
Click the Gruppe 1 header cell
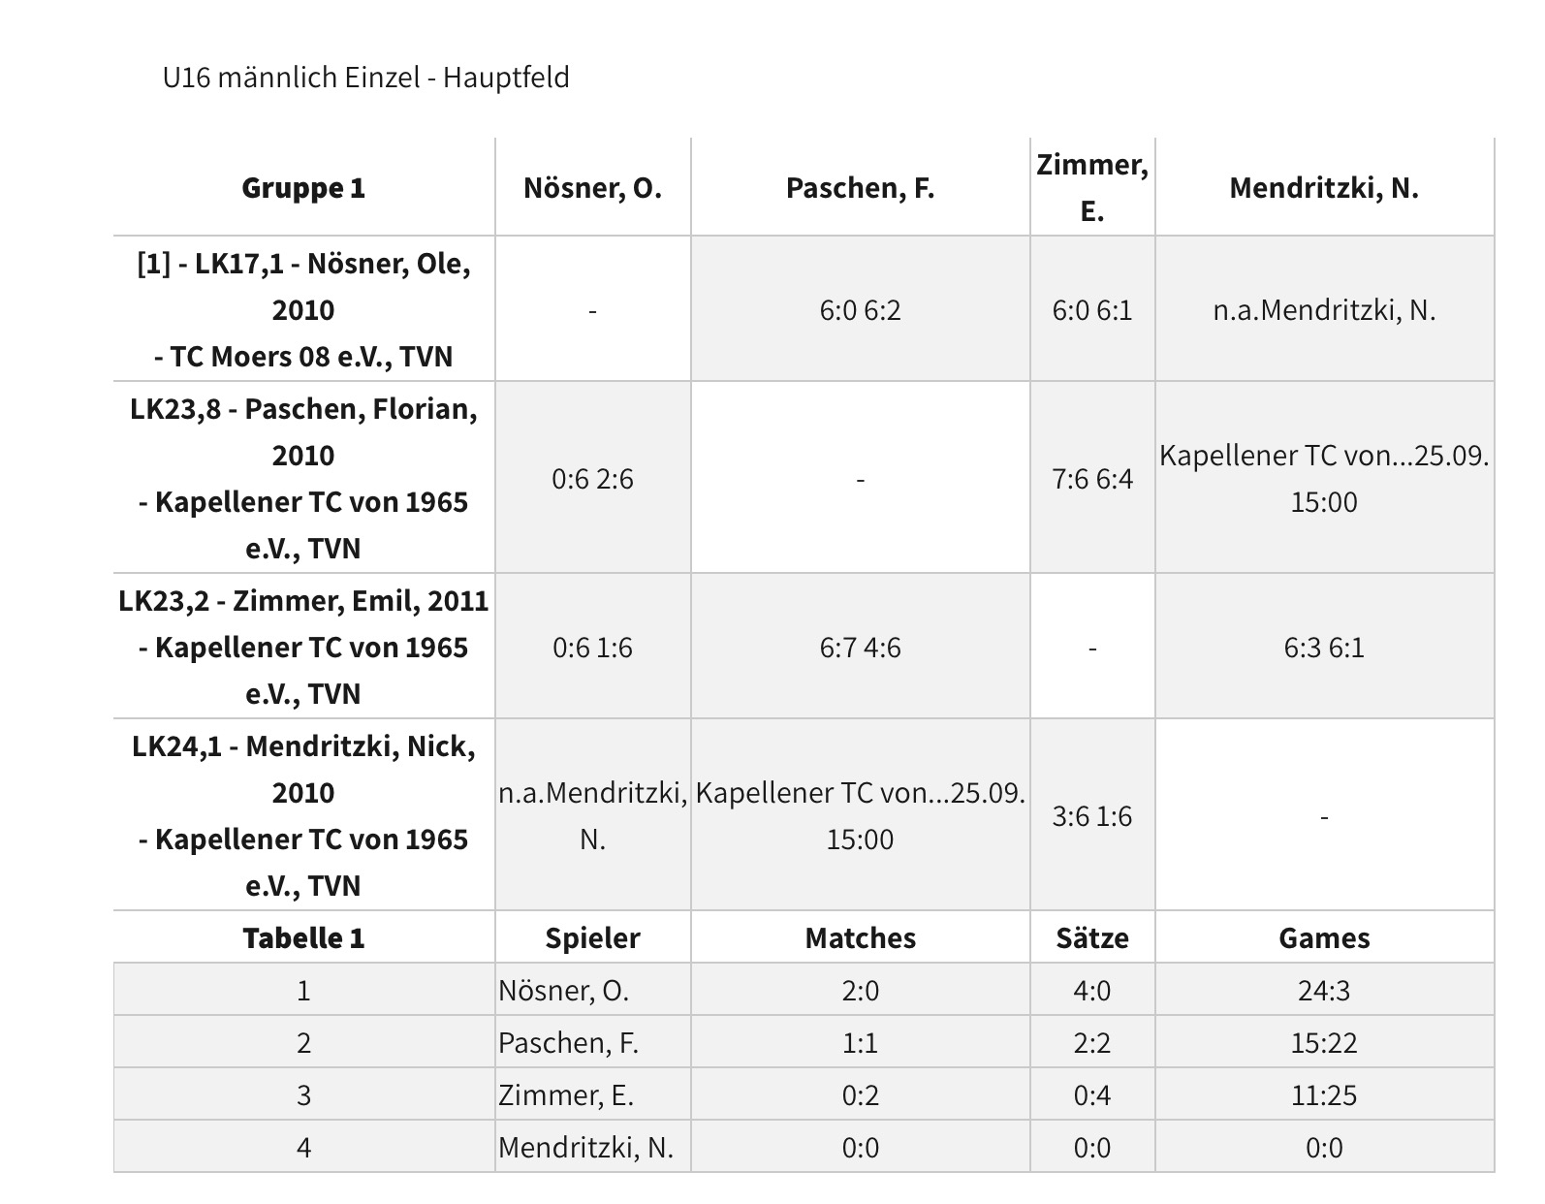(303, 187)
